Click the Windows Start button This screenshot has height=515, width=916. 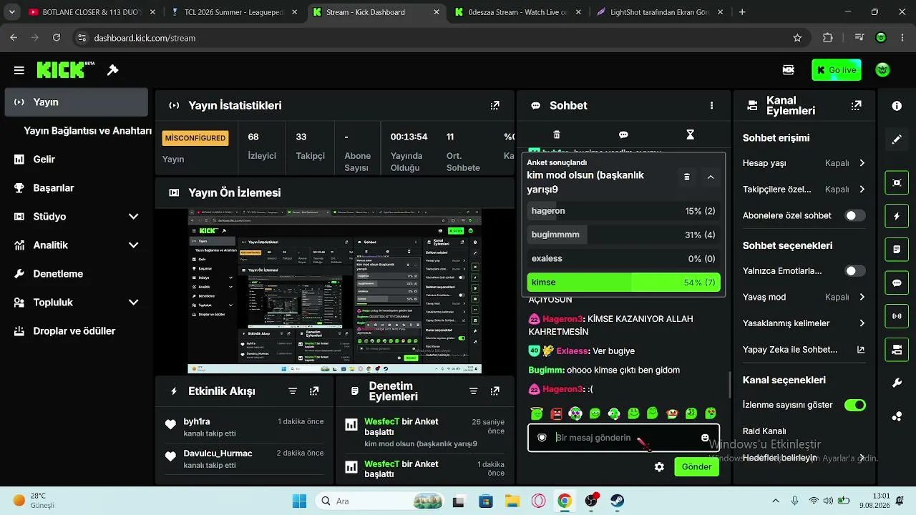(299, 501)
